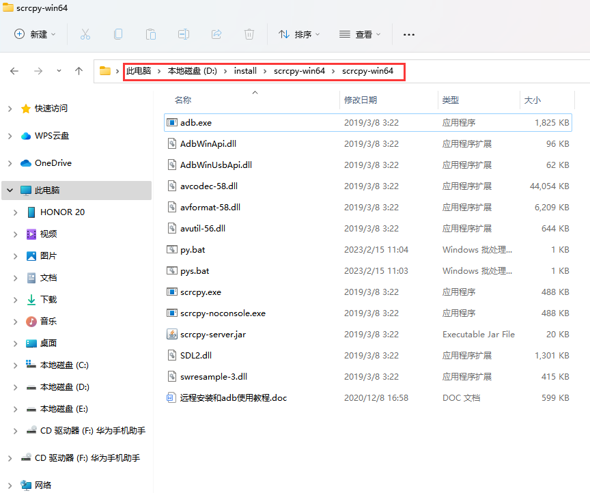Select the doc file icon 远程安装和adb使用教程
590x493 pixels.
coord(171,398)
